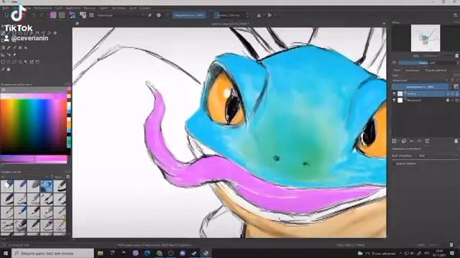The image size is (460, 258).
Task: Open the Справка menu
Action: (145, 8)
